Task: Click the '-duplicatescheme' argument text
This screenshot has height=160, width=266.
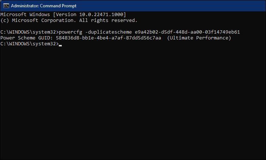Action: coord(109,32)
